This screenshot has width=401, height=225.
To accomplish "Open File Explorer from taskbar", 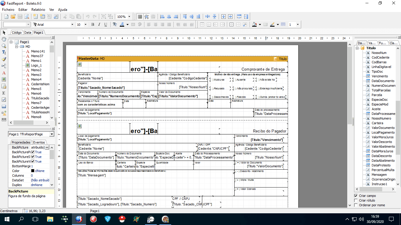I will tap(50, 219).
